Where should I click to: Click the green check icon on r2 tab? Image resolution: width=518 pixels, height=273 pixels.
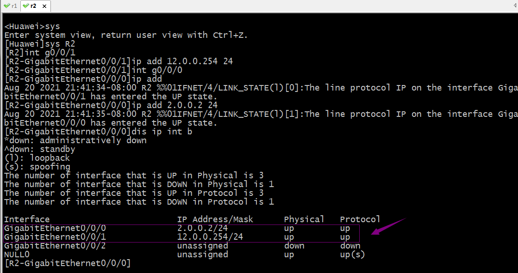pyautogui.click(x=26, y=6)
